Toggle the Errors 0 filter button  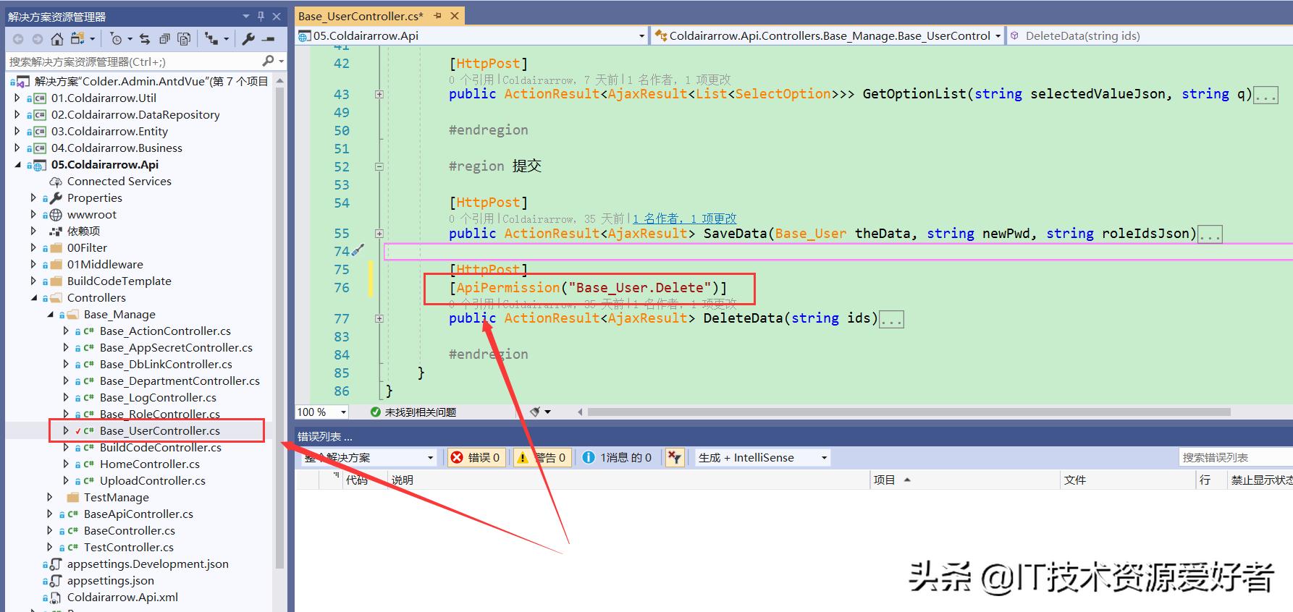(x=476, y=457)
